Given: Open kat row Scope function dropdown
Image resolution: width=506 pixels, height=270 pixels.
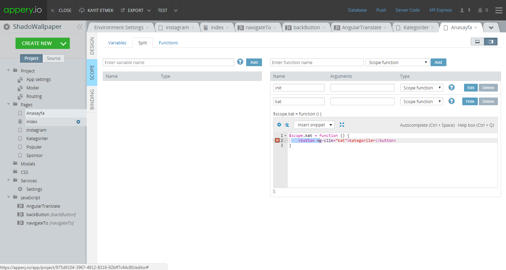Looking at the screenshot, I should tap(421, 101).
